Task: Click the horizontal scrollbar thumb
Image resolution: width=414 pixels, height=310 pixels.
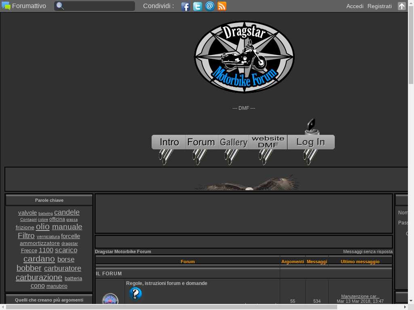Action: click(x=171, y=307)
